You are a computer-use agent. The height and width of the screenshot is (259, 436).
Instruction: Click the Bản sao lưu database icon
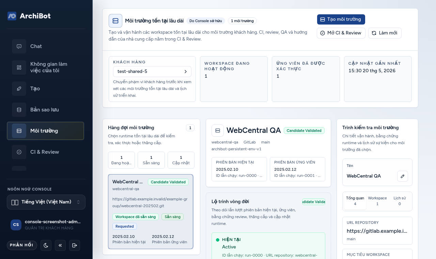19,110
